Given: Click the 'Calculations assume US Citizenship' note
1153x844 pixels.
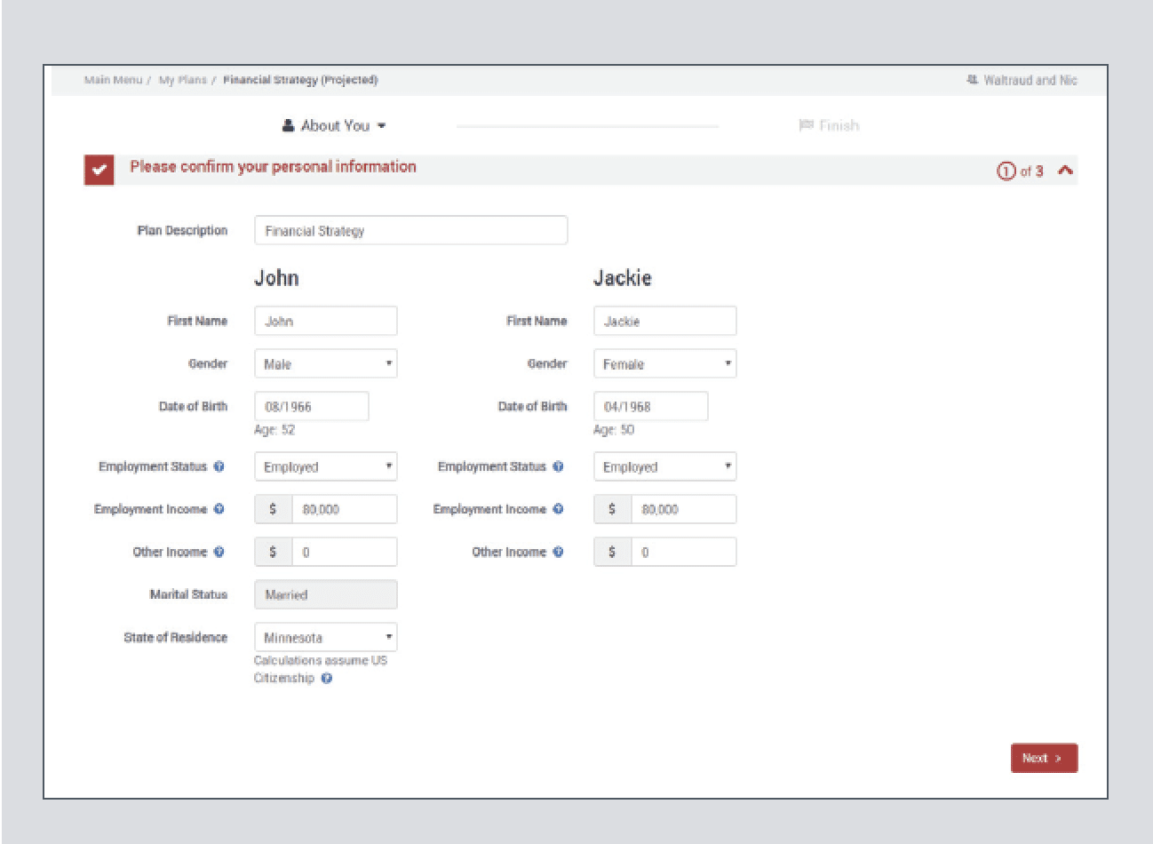Looking at the screenshot, I should tap(320, 669).
